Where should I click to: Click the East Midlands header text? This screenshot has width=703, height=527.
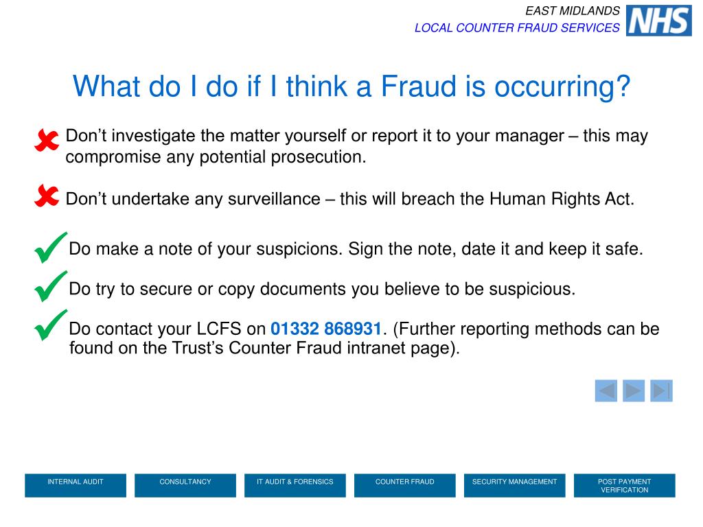(573, 11)
